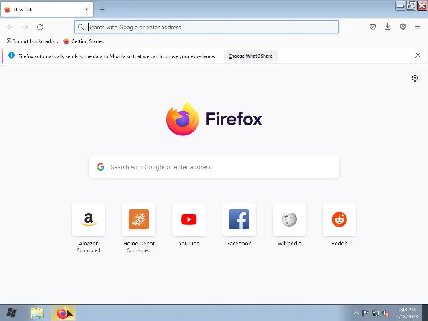428x321 pixels.
Task: Click the magnifier icon in address bar
Action: pos(81,27)
